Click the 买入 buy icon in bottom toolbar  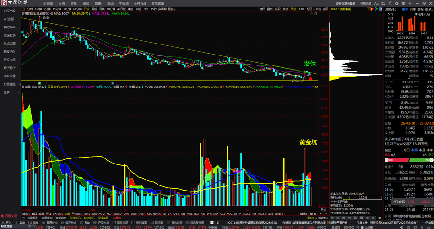(x=3, y=223)
